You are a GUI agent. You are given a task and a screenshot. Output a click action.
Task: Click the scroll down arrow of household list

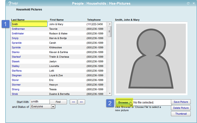(110, 93)
